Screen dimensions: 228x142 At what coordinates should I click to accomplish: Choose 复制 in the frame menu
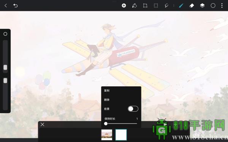pyautogui.click(x=107, y=91)
